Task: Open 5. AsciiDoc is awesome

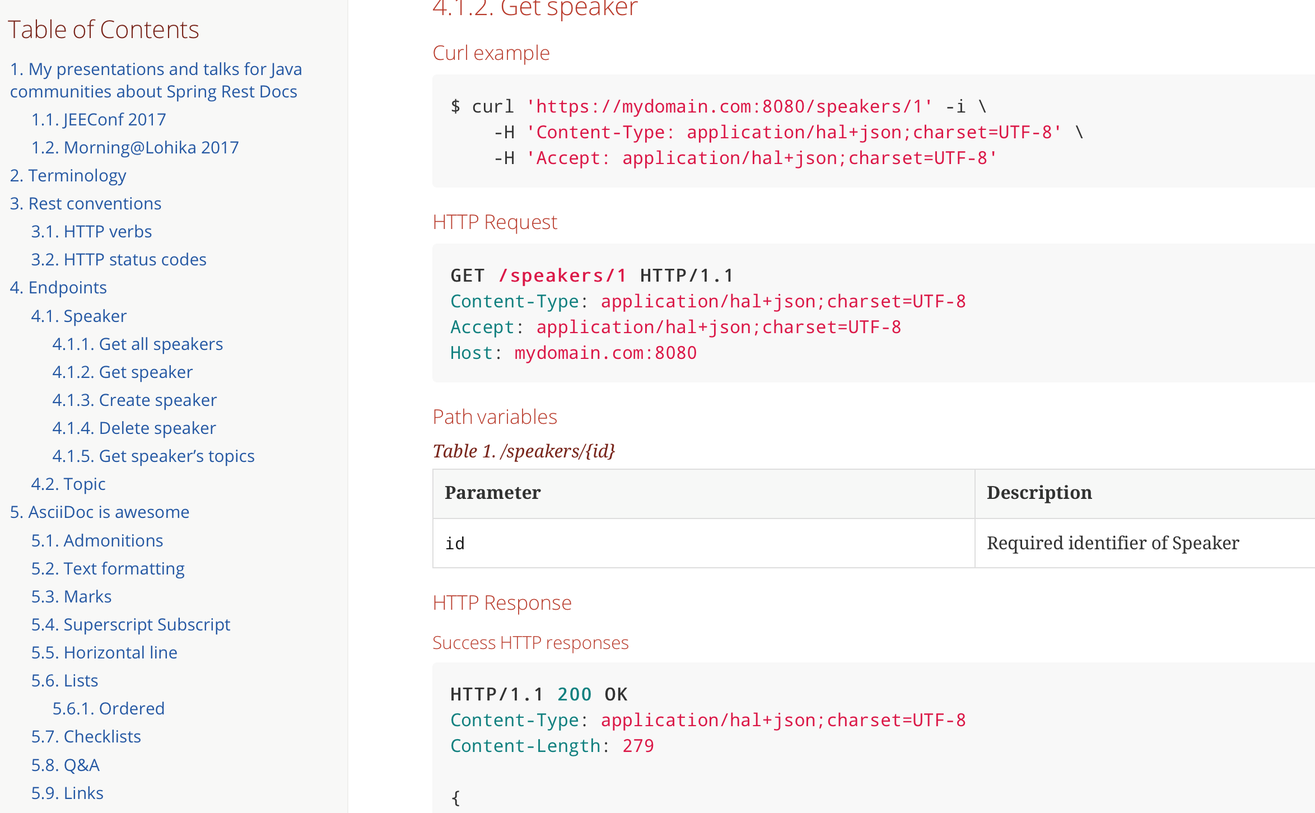Action: click(x=100, y=512)
